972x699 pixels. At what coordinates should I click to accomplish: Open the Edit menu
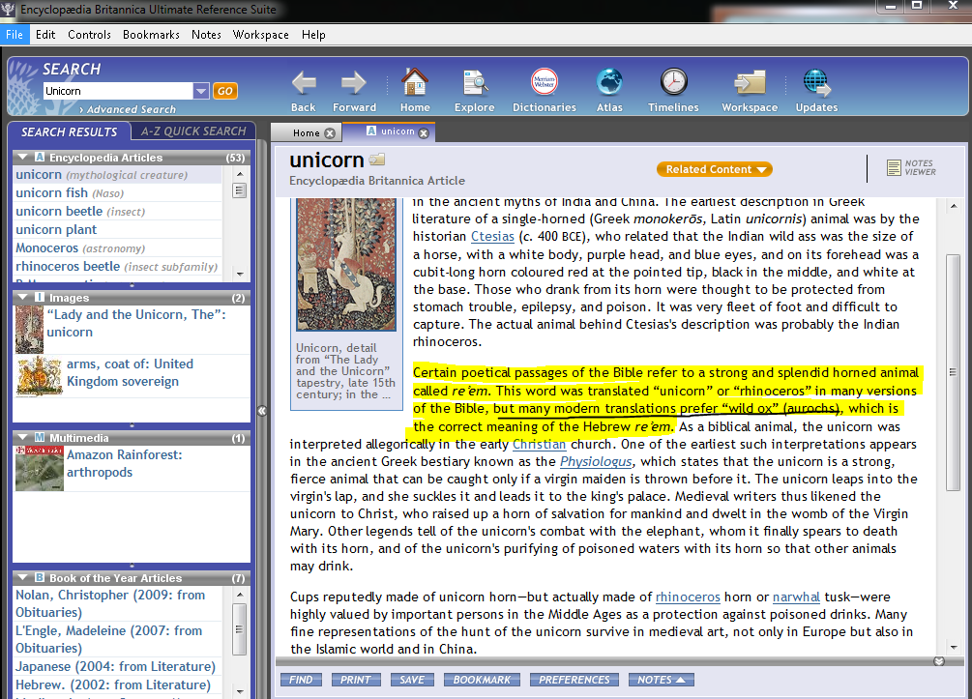click(45, 35)
